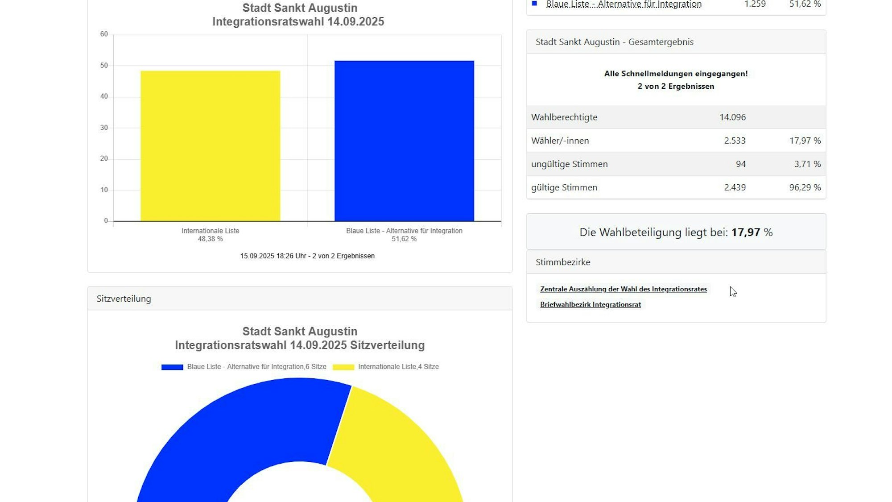892x502 pixels.
Task: Click the Blaue Liste result link at top
Action: [x=624, y=4]
